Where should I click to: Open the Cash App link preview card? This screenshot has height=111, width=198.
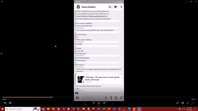pos(99,80)
